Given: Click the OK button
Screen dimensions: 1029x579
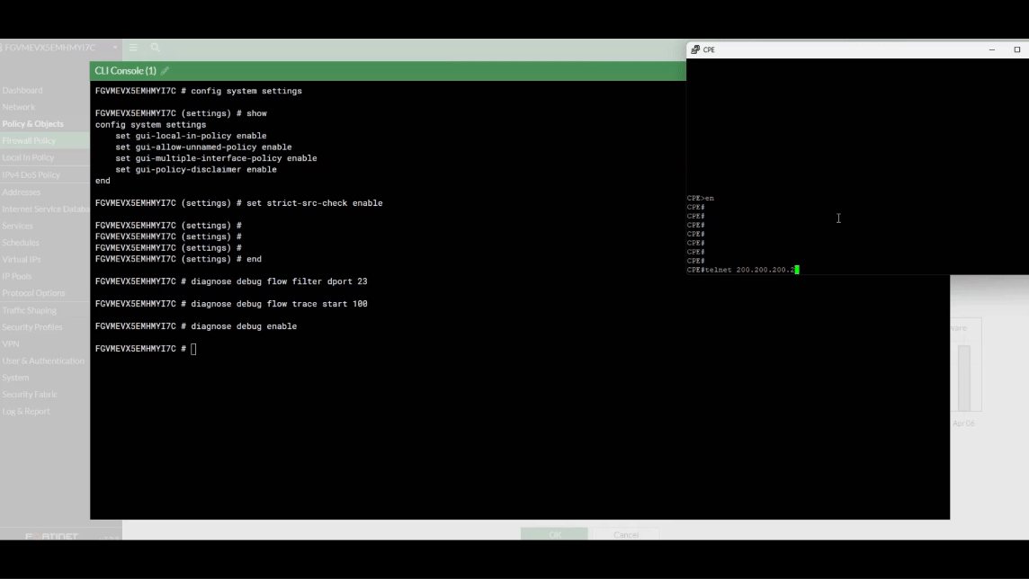Looking at the screenshot, I should point(553,534).
